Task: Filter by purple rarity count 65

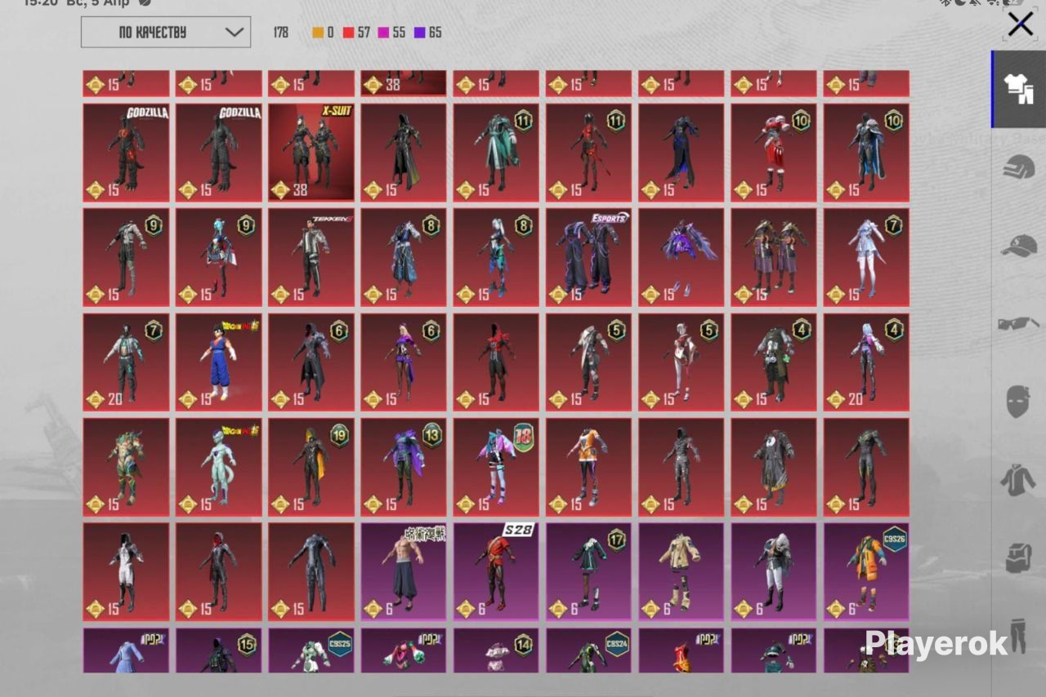Action: 427,33
